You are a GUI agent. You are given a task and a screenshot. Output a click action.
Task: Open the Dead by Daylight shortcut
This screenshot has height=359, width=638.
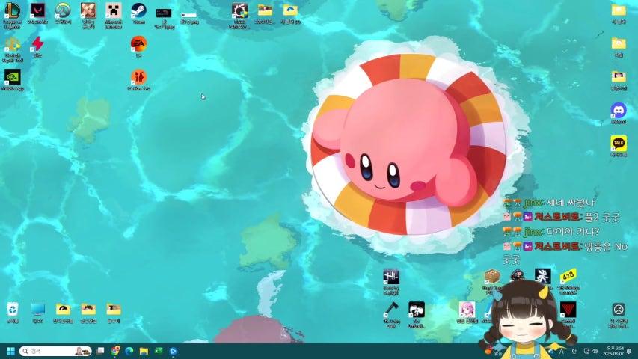[x=391, y=277]
